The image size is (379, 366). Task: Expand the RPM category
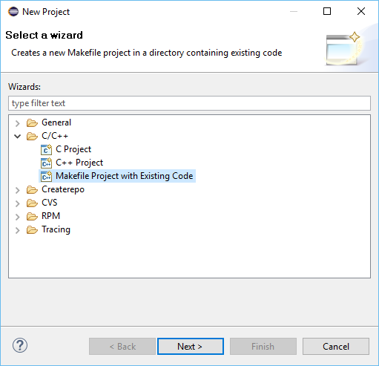point(18,217)
